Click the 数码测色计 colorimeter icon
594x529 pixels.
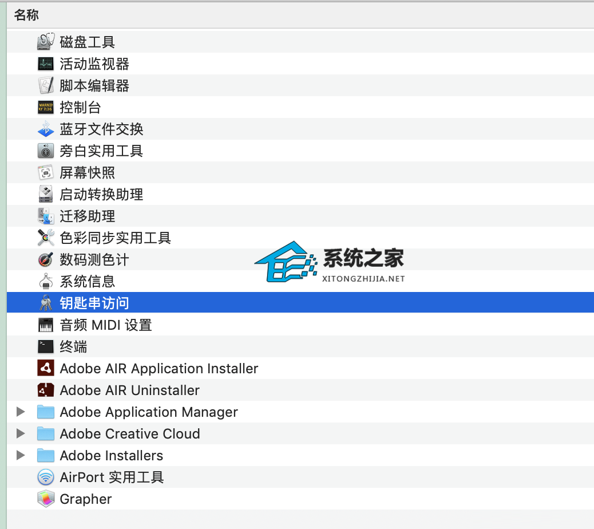pyautogui.click(x=46, y=259)
